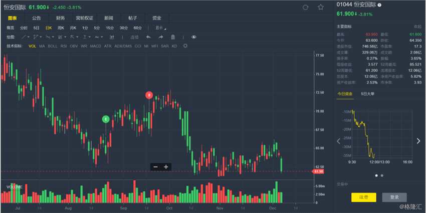Viewport: 426px width, 213px height.
Task: Expand the line tool dropdown arrow
Action: coord(29,37)
